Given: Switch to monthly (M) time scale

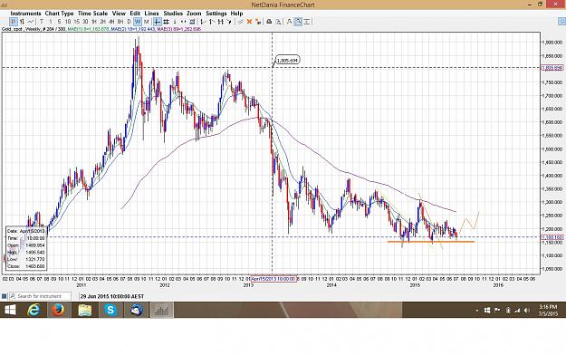Looking at the screenshot, I should (146, 22).
